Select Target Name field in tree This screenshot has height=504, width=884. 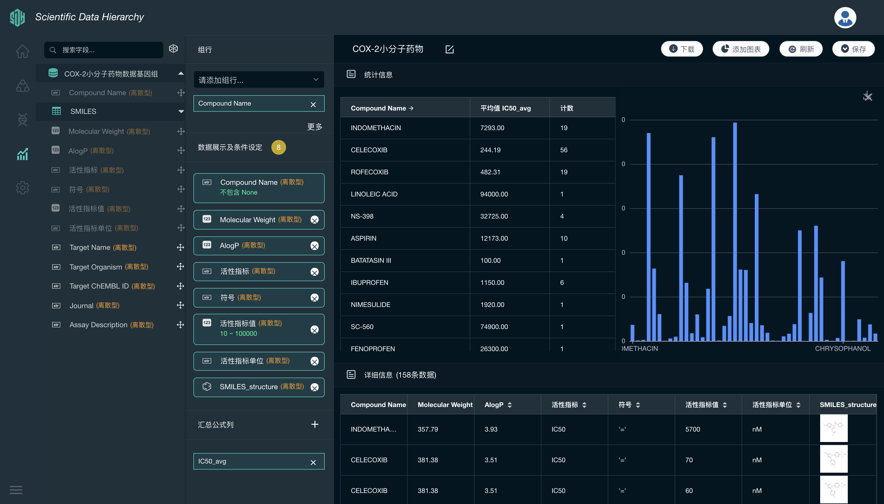click(x=103, y=247)
